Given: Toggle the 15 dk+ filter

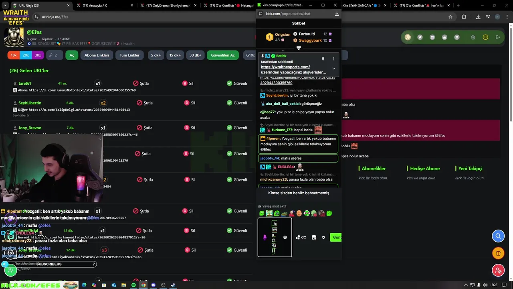Looking at the screenshot, I should coord(175,55).
